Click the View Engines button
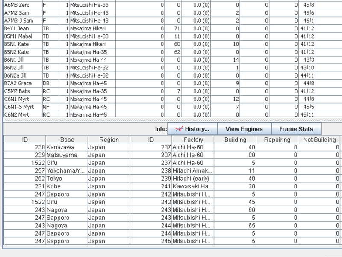Viewport: 342px width, 257px height. (x=244, y=129)
